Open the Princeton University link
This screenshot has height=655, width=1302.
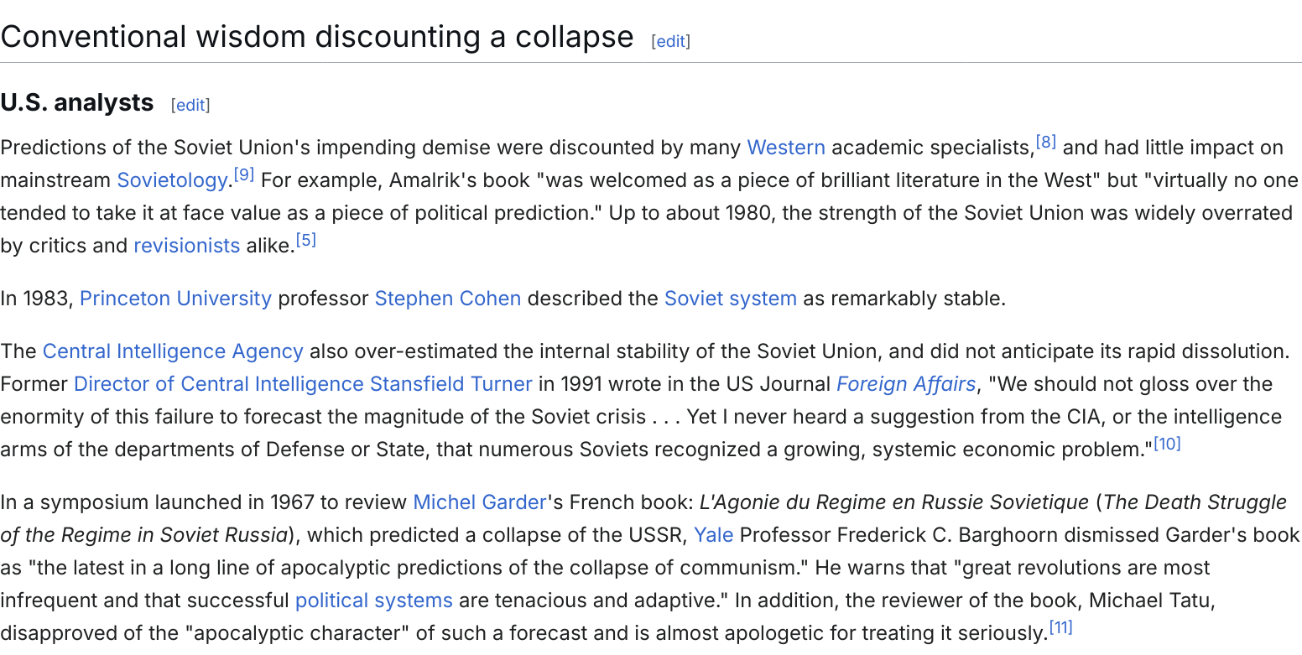tap(175, 299)
